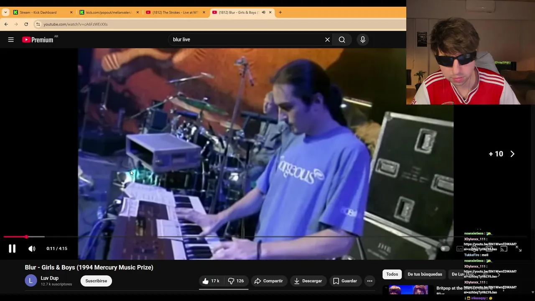The width and height of the screenshot is (535, 301).
Task: Reload the YouTube page
Action: [26, 24]
